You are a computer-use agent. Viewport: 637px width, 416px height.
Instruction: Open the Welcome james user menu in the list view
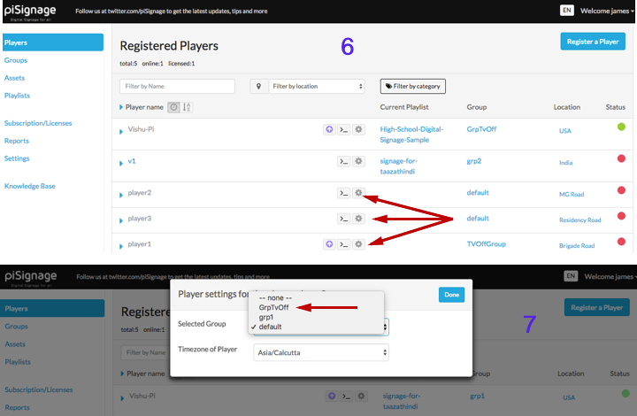(x=607, y=11)
